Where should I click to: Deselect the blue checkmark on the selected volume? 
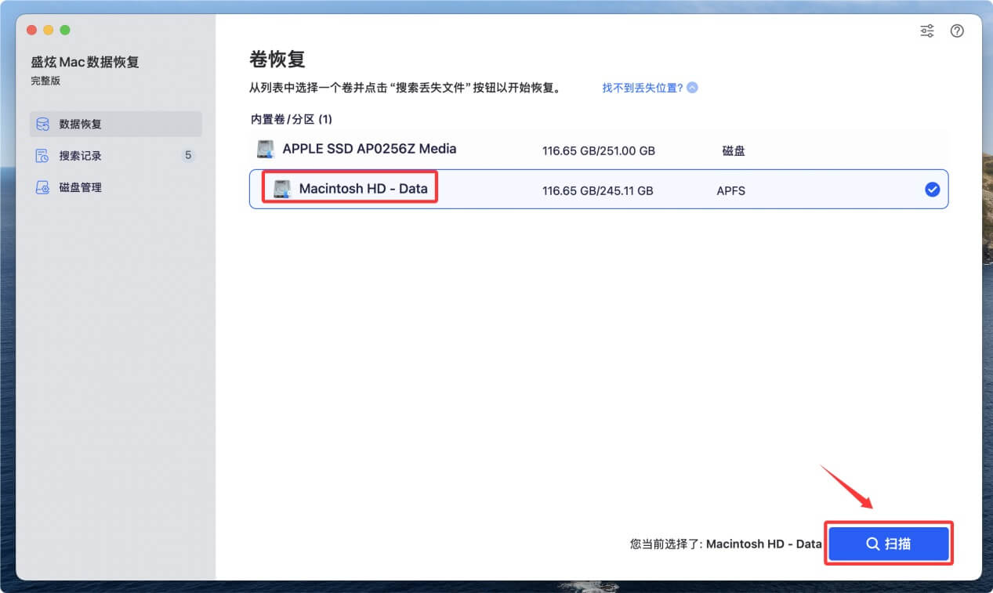point(932,188)
